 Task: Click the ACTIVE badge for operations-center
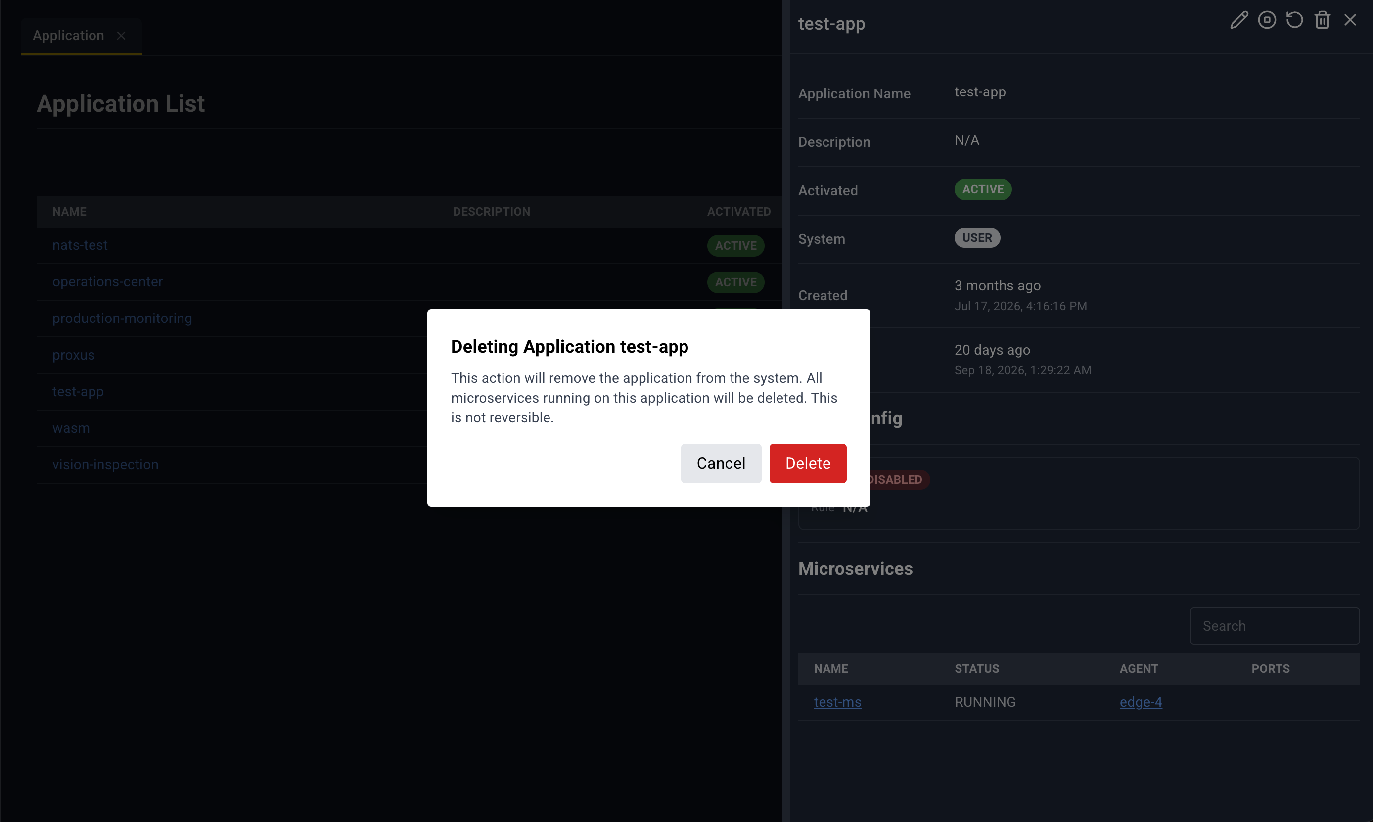[x=735, y=282]
